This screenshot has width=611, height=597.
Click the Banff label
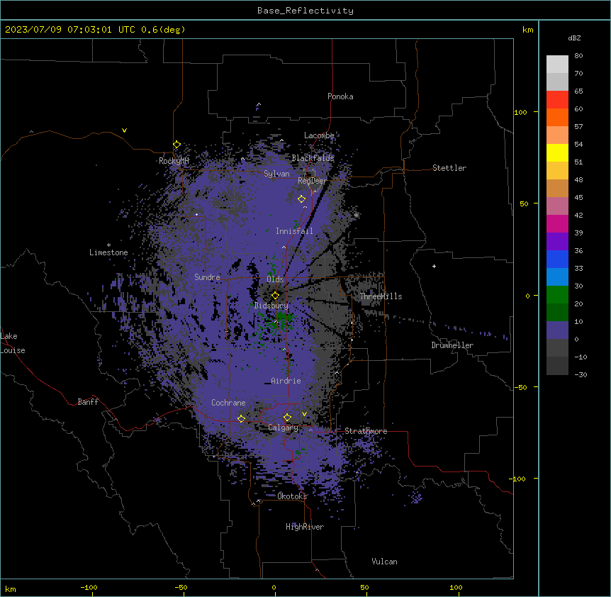pyautogui.click(x=88, y=402)
